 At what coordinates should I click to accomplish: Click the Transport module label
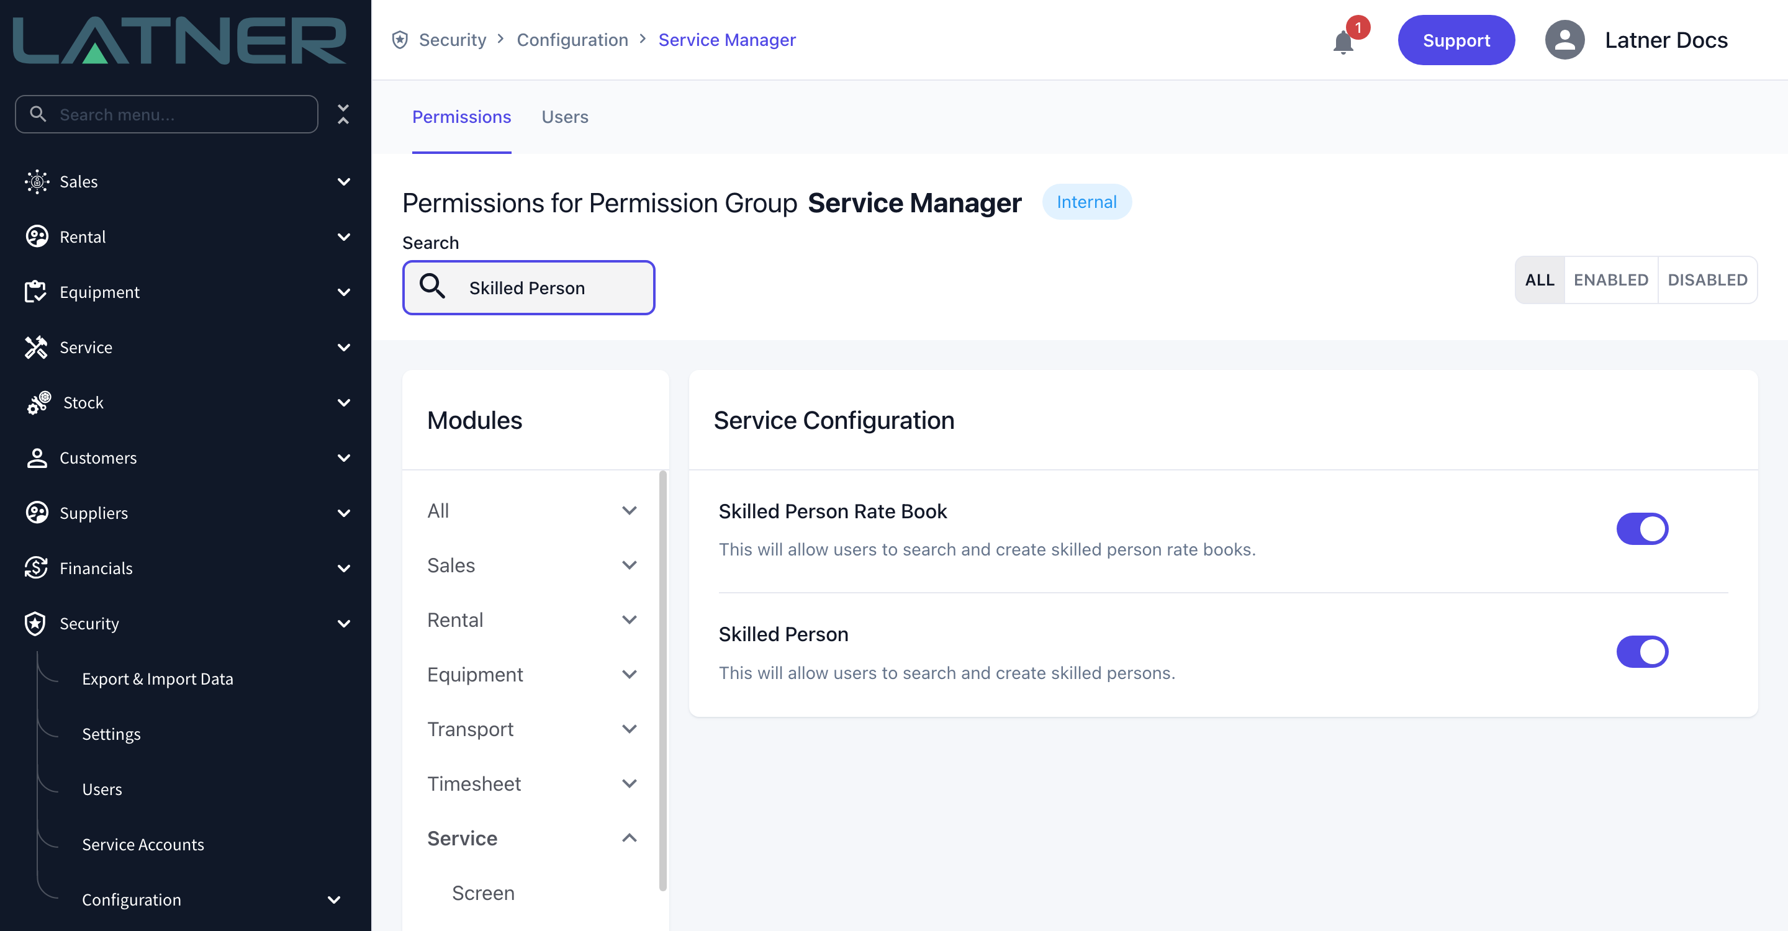471,729
